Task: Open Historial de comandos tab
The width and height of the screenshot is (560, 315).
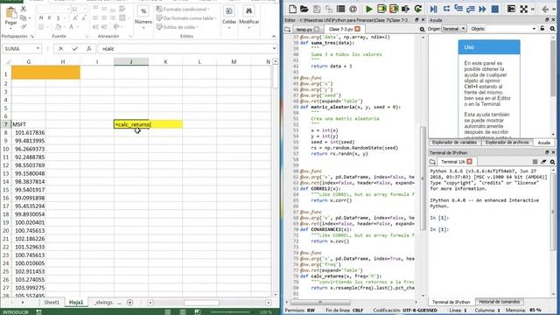Action: coord(499,302)
